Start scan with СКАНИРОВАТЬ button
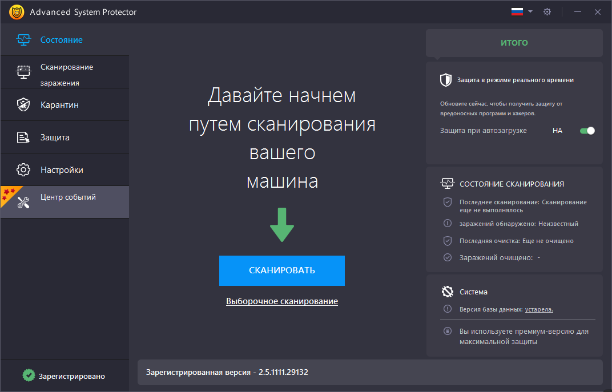This screenshot has height=392, width=612. [282, 270]
